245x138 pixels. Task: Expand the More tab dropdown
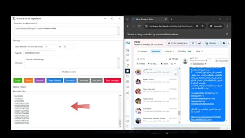click(199, 51)
